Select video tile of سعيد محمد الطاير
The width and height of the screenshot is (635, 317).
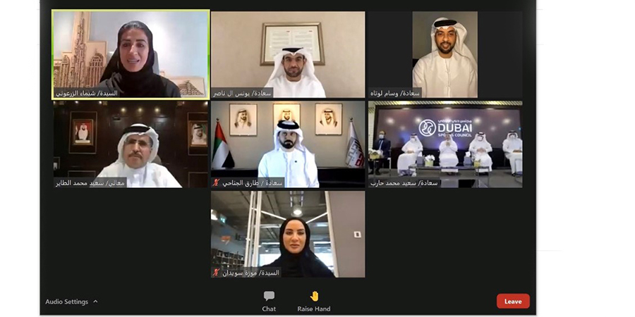tap(131, 144)
